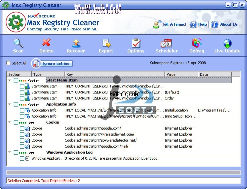Click the red X Delete icon
This screenshot has width=247, height=189.
coord(46,42)
